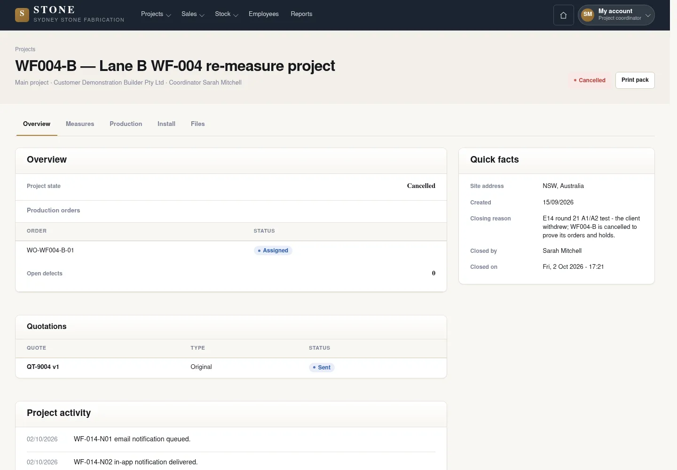Select the Overview tab

[x=37, y=124]
